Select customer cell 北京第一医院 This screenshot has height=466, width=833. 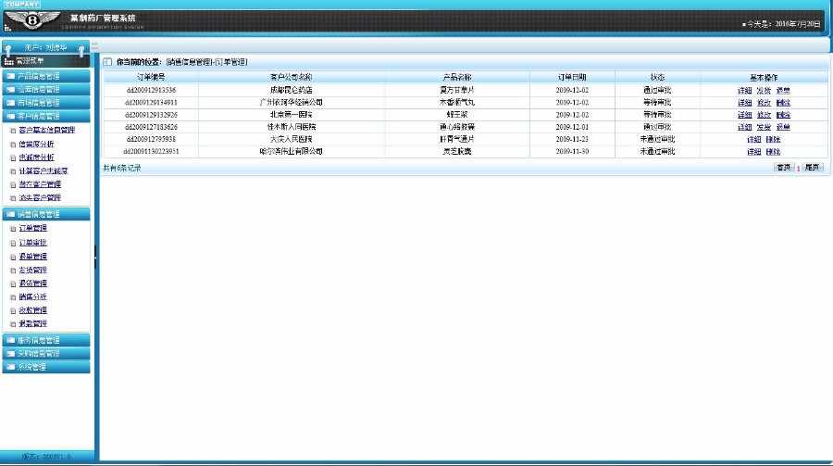[x=292, y=115]
